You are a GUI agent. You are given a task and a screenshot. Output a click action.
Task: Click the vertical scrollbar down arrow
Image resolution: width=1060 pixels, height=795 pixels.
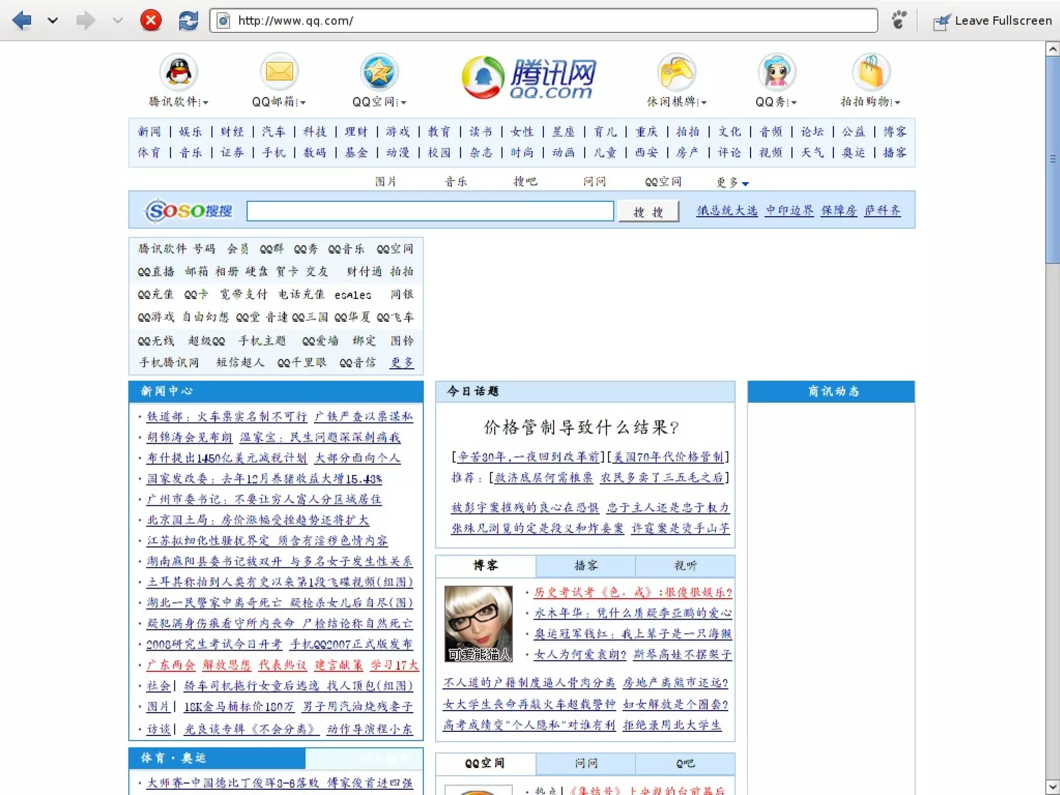pos(1052,787)
